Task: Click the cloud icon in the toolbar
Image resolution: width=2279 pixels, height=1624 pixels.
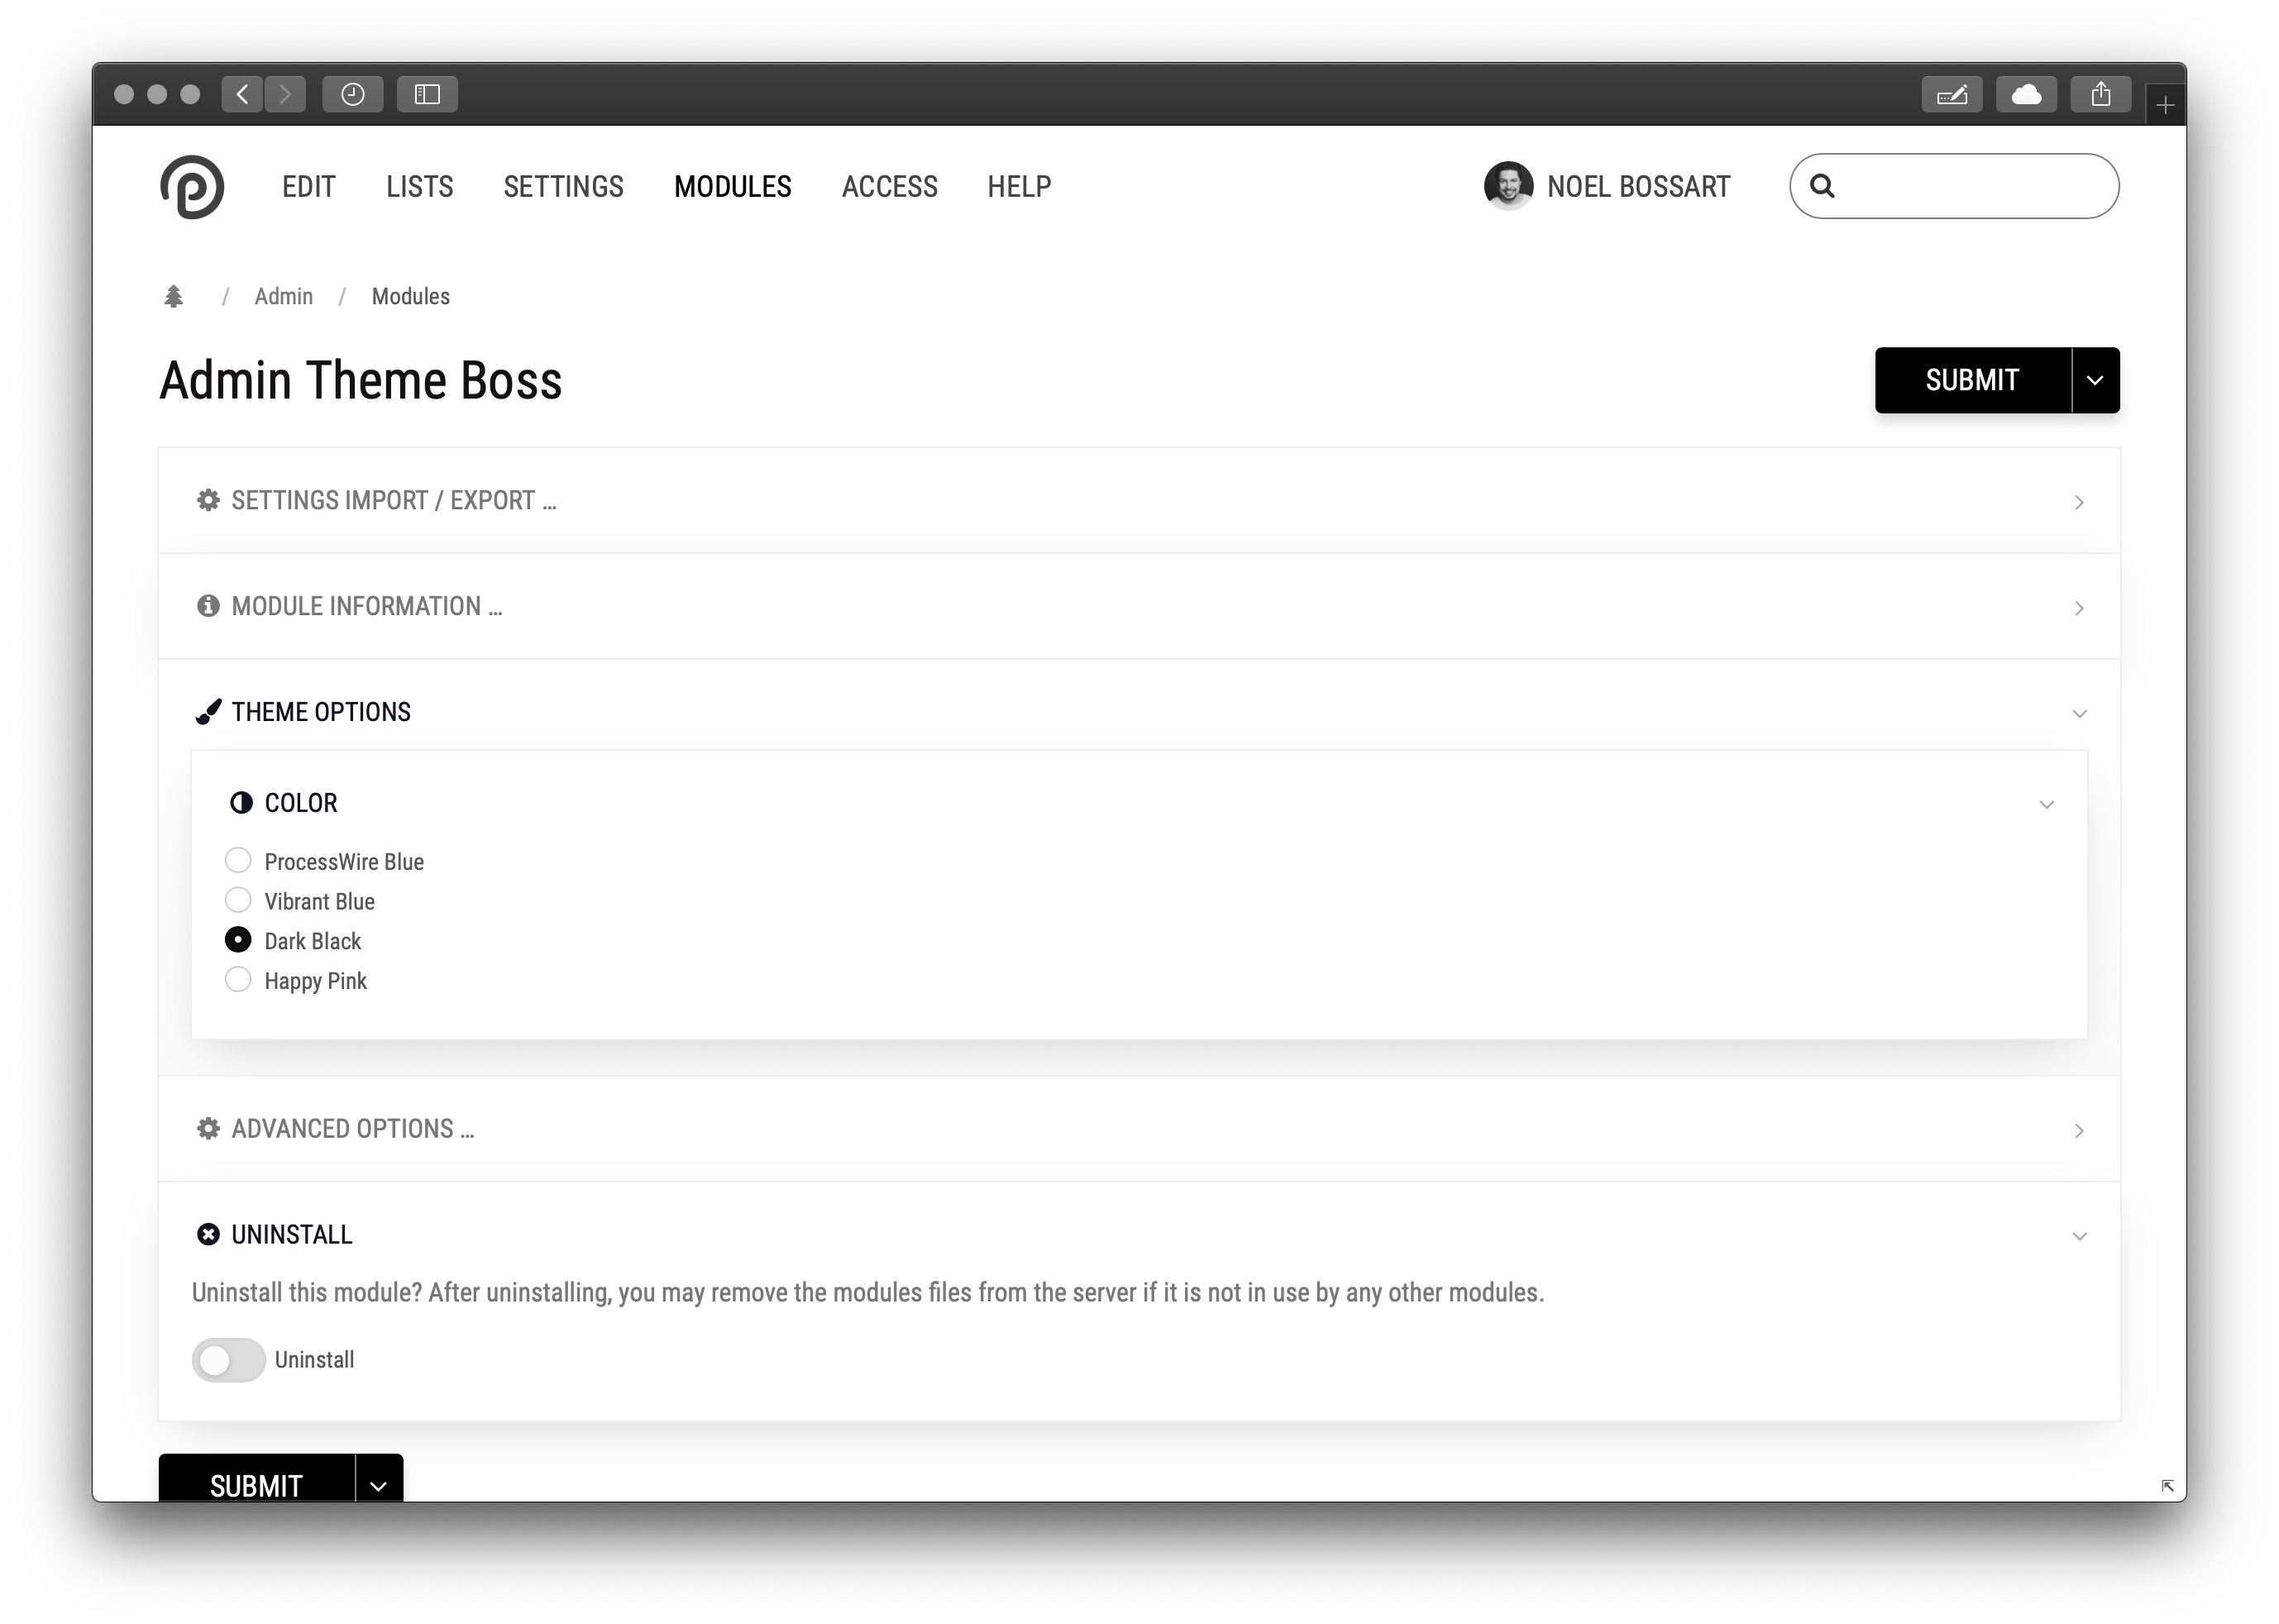Action: click(2026, 94)
